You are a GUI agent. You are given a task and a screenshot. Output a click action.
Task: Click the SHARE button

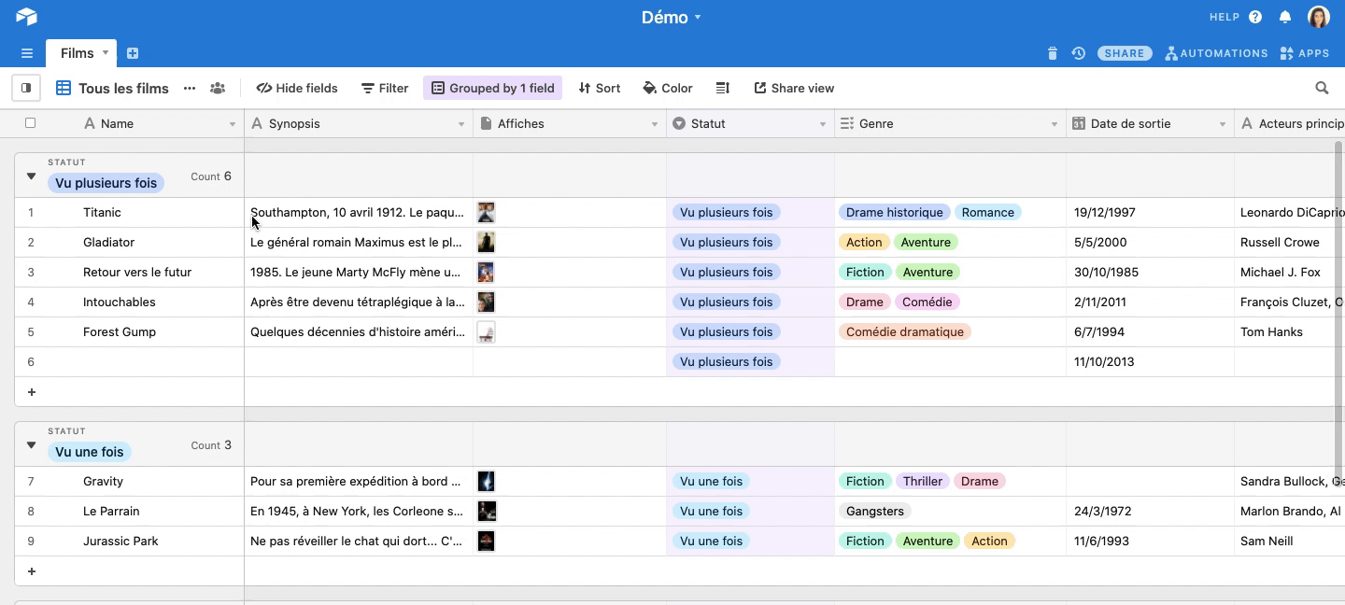tap(1125, 53)
